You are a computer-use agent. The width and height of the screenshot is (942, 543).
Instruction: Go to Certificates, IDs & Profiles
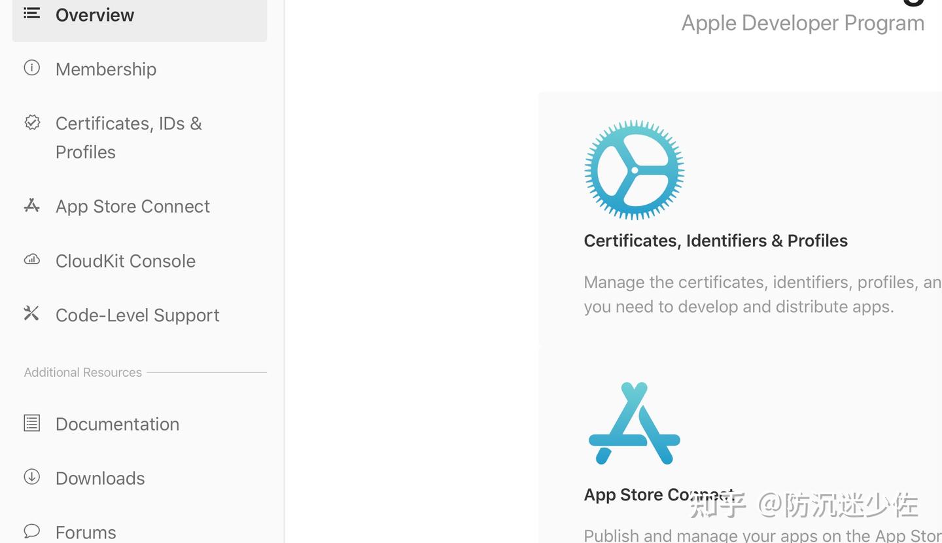(x=128, y=137)
